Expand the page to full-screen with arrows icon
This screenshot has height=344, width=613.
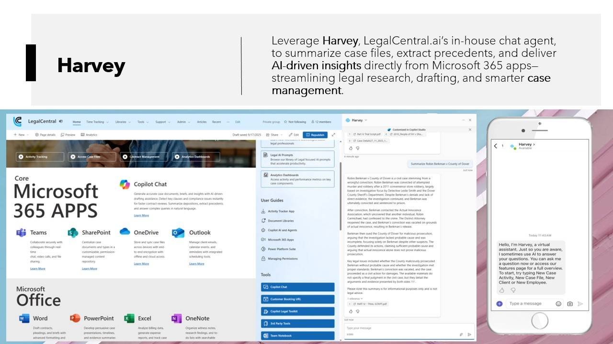point(333,135)
